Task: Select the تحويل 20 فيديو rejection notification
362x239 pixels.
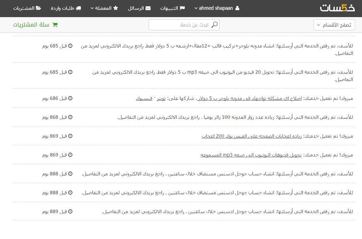Action: click(x=184, y=75)
